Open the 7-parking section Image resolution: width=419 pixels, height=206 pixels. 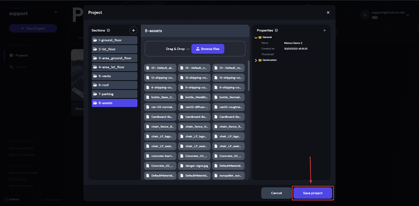tap(115, 94)
